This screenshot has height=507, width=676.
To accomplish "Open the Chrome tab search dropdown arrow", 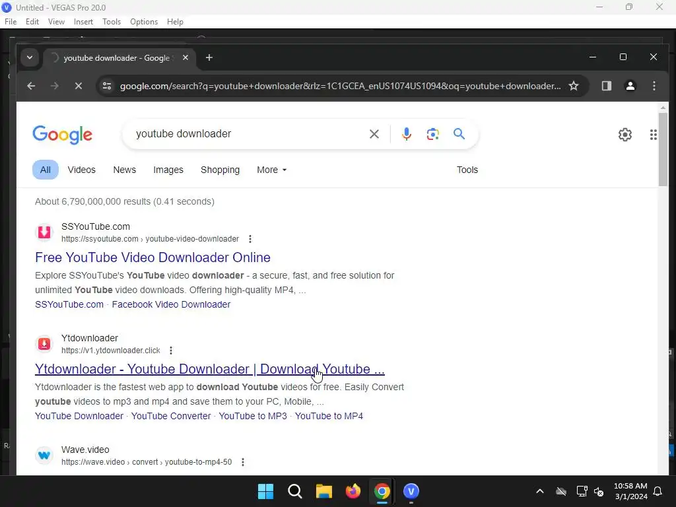I will 29,57.
